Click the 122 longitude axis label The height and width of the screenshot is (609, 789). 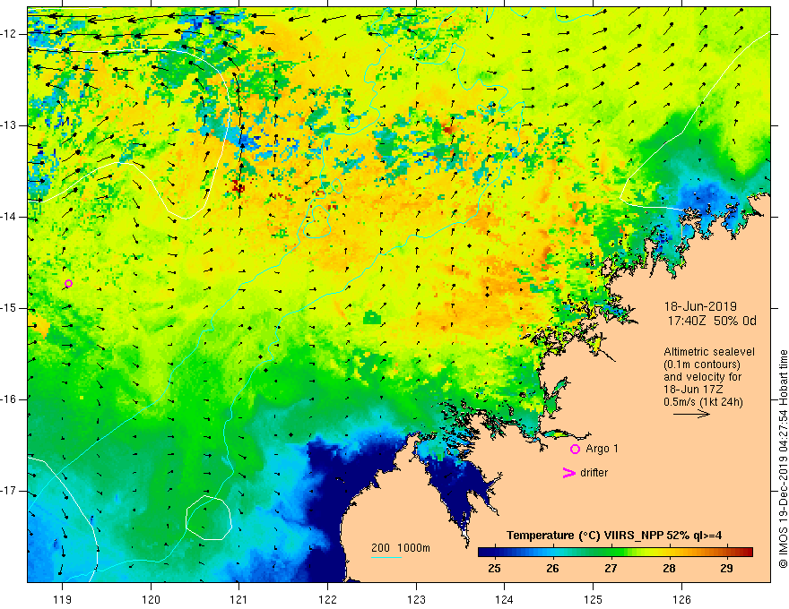point(327,599)
